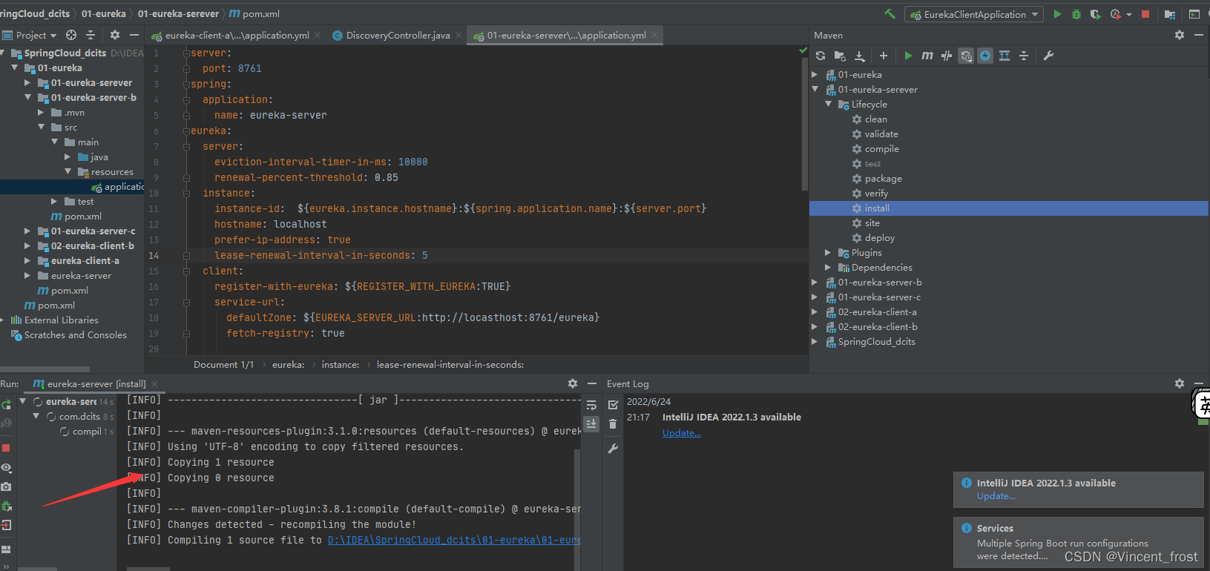The height and width of the screenshot is (571, 1210).
Task: Select opened file in Project tree
Action: (x=71, y=35)
